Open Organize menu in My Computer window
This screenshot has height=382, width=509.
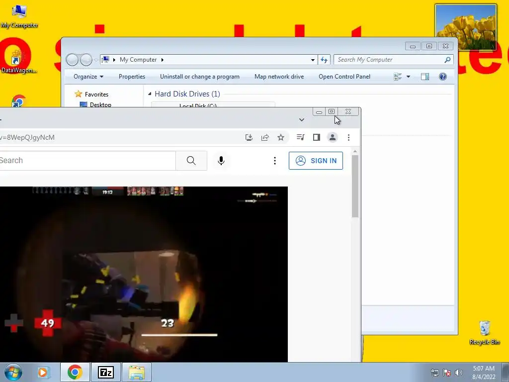point(88,77)
